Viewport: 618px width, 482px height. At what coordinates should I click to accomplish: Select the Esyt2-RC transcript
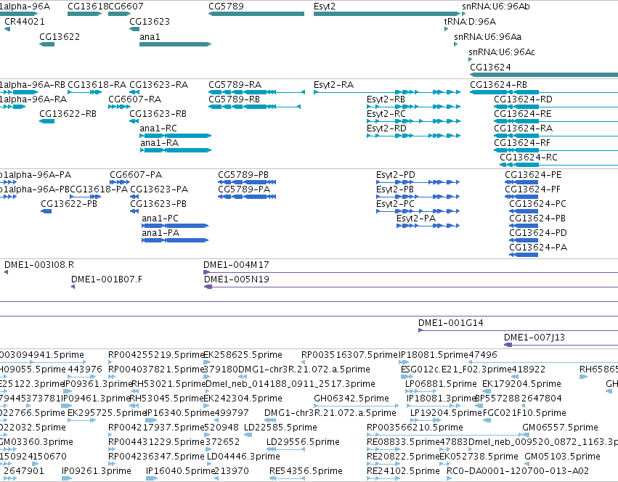[x=413, y=121]
